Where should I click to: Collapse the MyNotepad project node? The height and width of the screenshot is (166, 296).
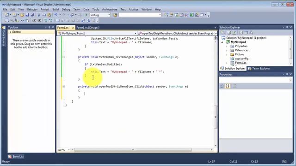222,42
